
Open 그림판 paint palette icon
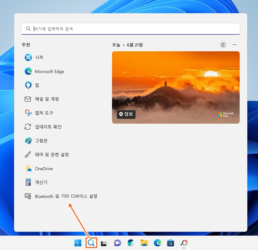pos(28,141)
